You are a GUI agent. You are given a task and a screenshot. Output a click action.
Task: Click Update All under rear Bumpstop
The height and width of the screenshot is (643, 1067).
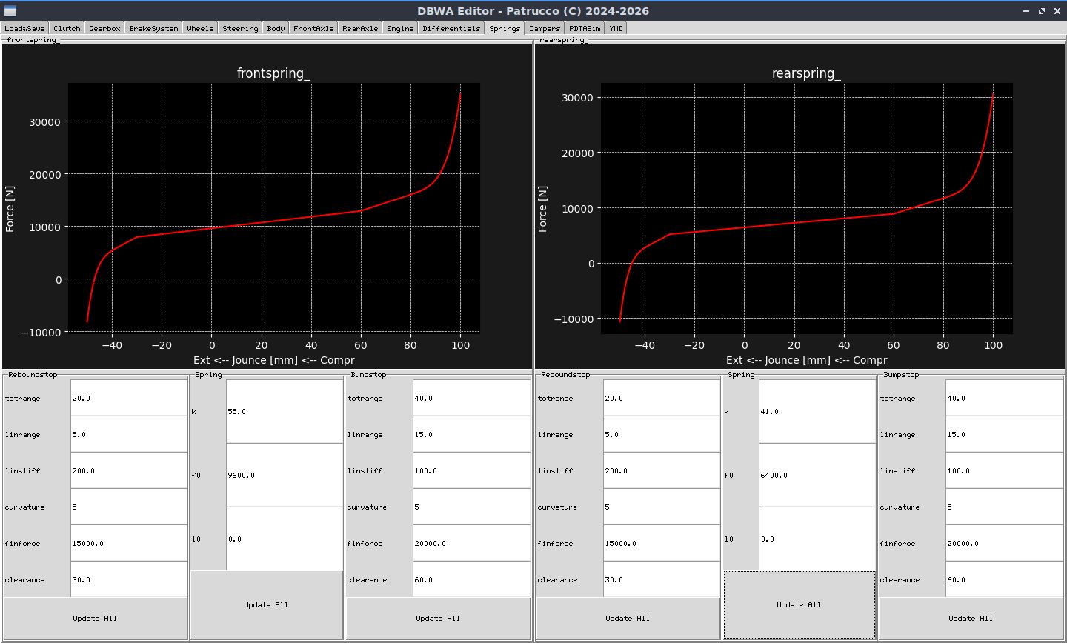pos(971,618)
